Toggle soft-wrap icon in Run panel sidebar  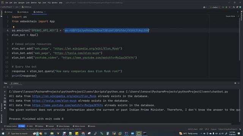[x=5, y=98]
